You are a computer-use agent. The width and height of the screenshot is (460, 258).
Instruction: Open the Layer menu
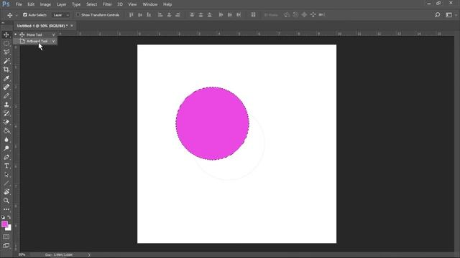pyautogui.click(x=61, y=4)
